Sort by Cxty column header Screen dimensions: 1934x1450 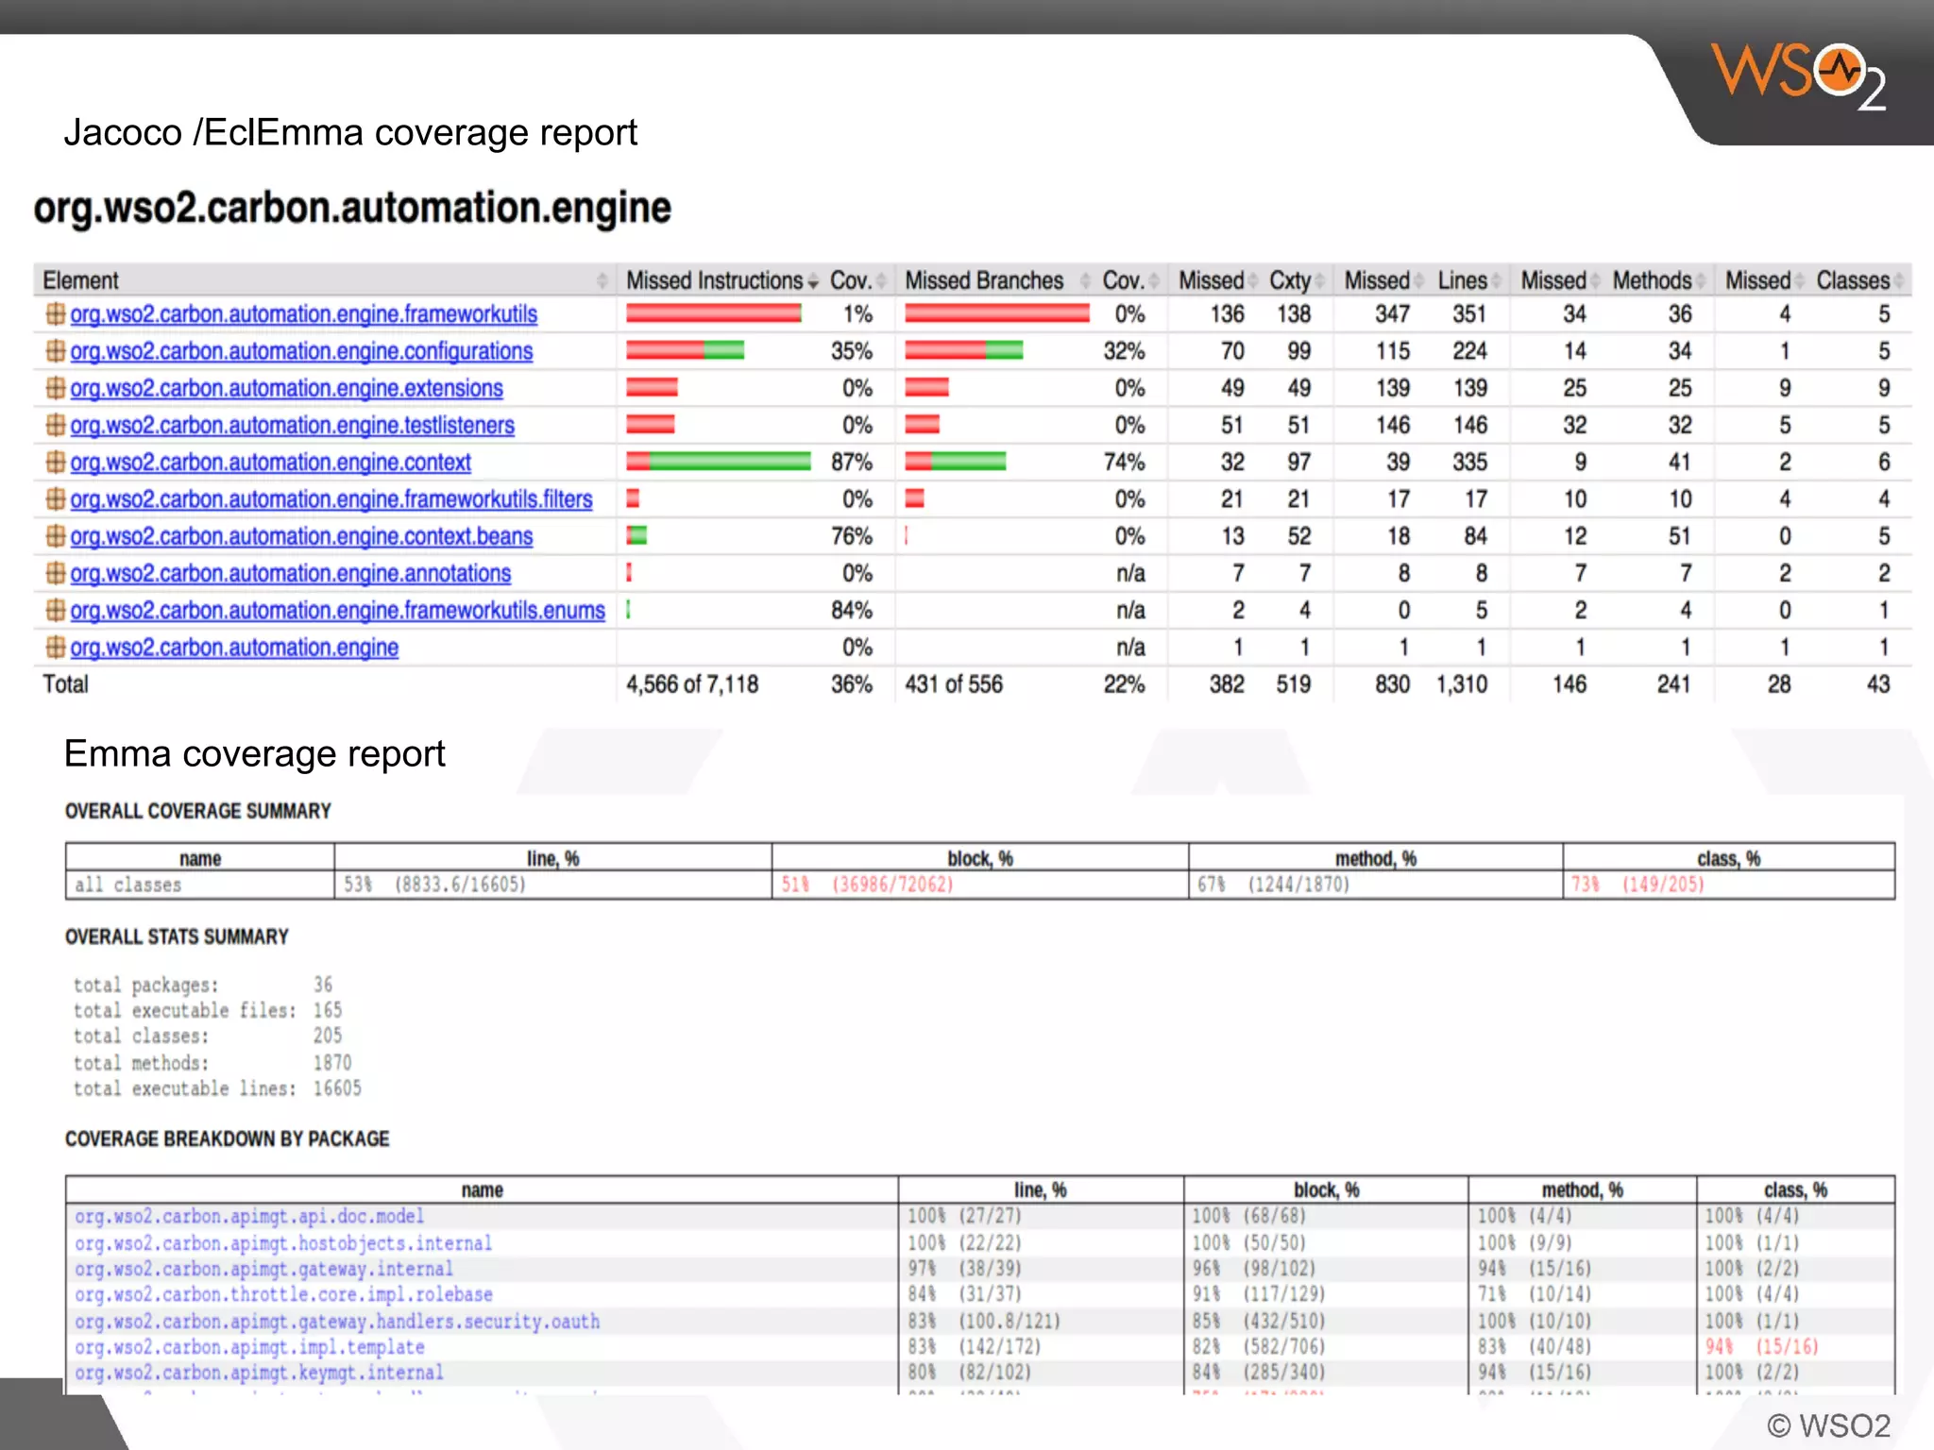point(1296,280)
